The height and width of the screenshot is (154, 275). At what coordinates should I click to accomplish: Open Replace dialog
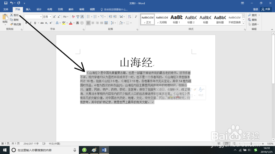tap(252, 20)
